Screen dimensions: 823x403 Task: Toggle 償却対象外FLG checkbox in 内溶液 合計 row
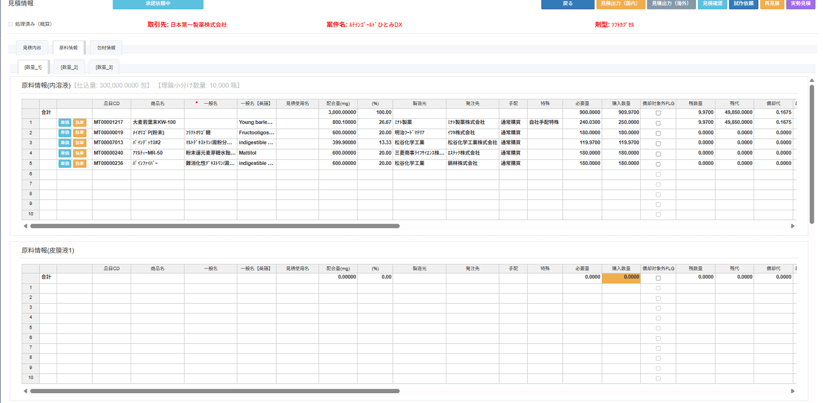coord(658,113)
